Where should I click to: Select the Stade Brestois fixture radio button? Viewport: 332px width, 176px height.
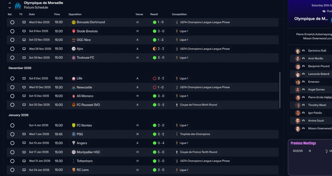point(12,31)
